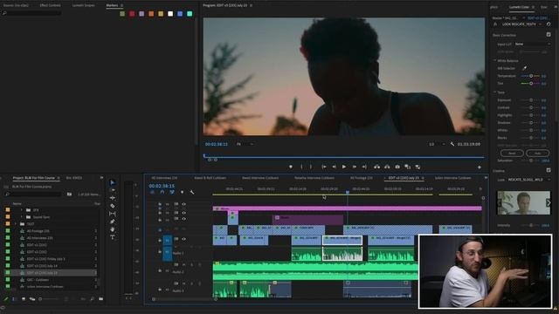559x314 pixels.
Task: Open Program monitor settings wrench
Action: click(452, 144)
